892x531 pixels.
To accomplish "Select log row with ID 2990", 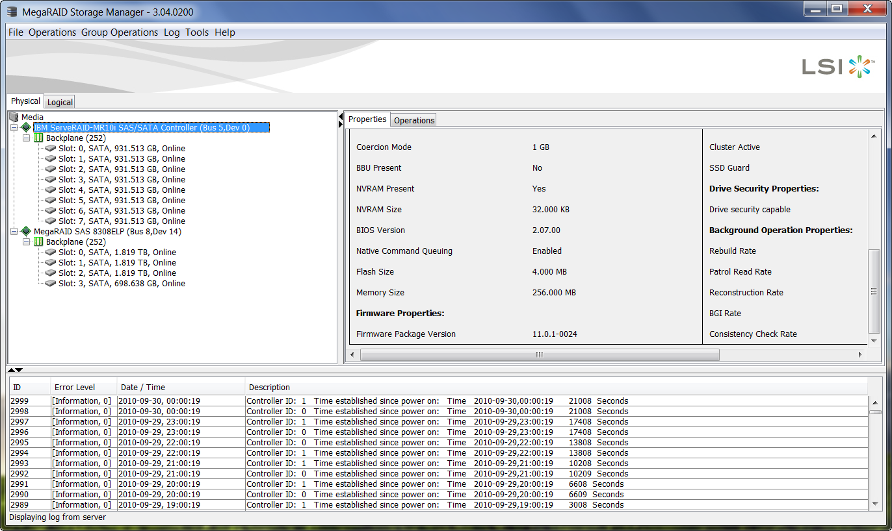I will pos(439,494).
